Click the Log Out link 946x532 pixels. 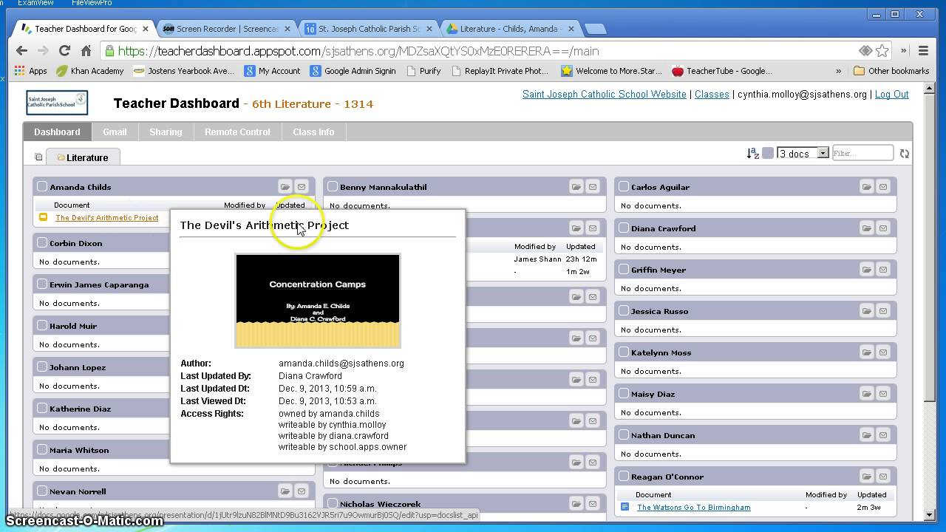(891, 94)
